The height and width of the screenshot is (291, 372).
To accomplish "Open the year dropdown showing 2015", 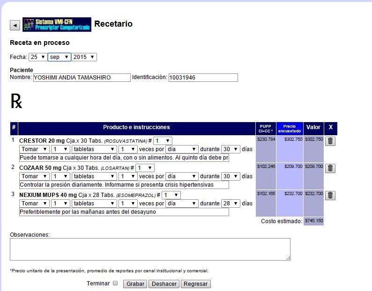I will (x=84, y=57).
